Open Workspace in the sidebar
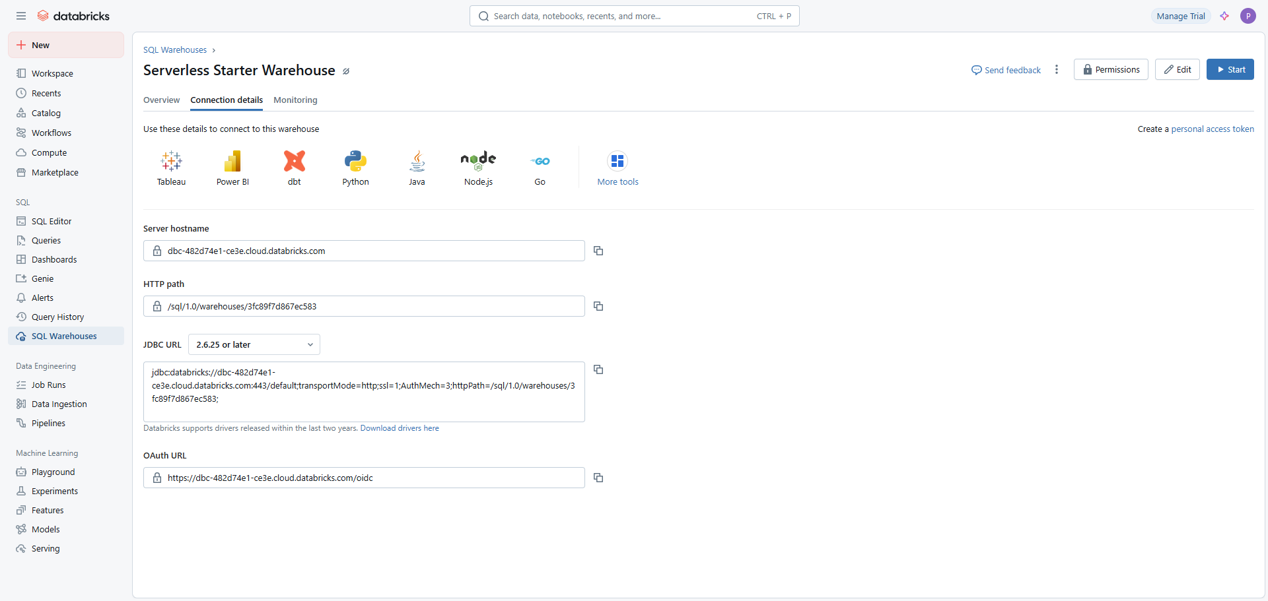Screen dimensions: 1268x601 click(66, 73)
